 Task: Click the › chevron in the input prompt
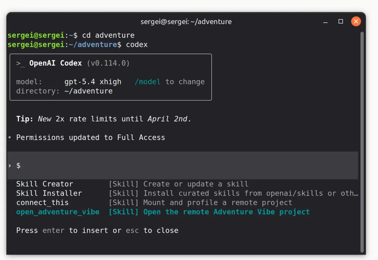[10, 166]
